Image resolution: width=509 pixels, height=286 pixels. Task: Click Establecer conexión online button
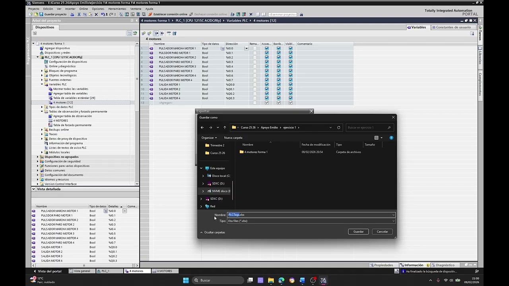(168, 14)
